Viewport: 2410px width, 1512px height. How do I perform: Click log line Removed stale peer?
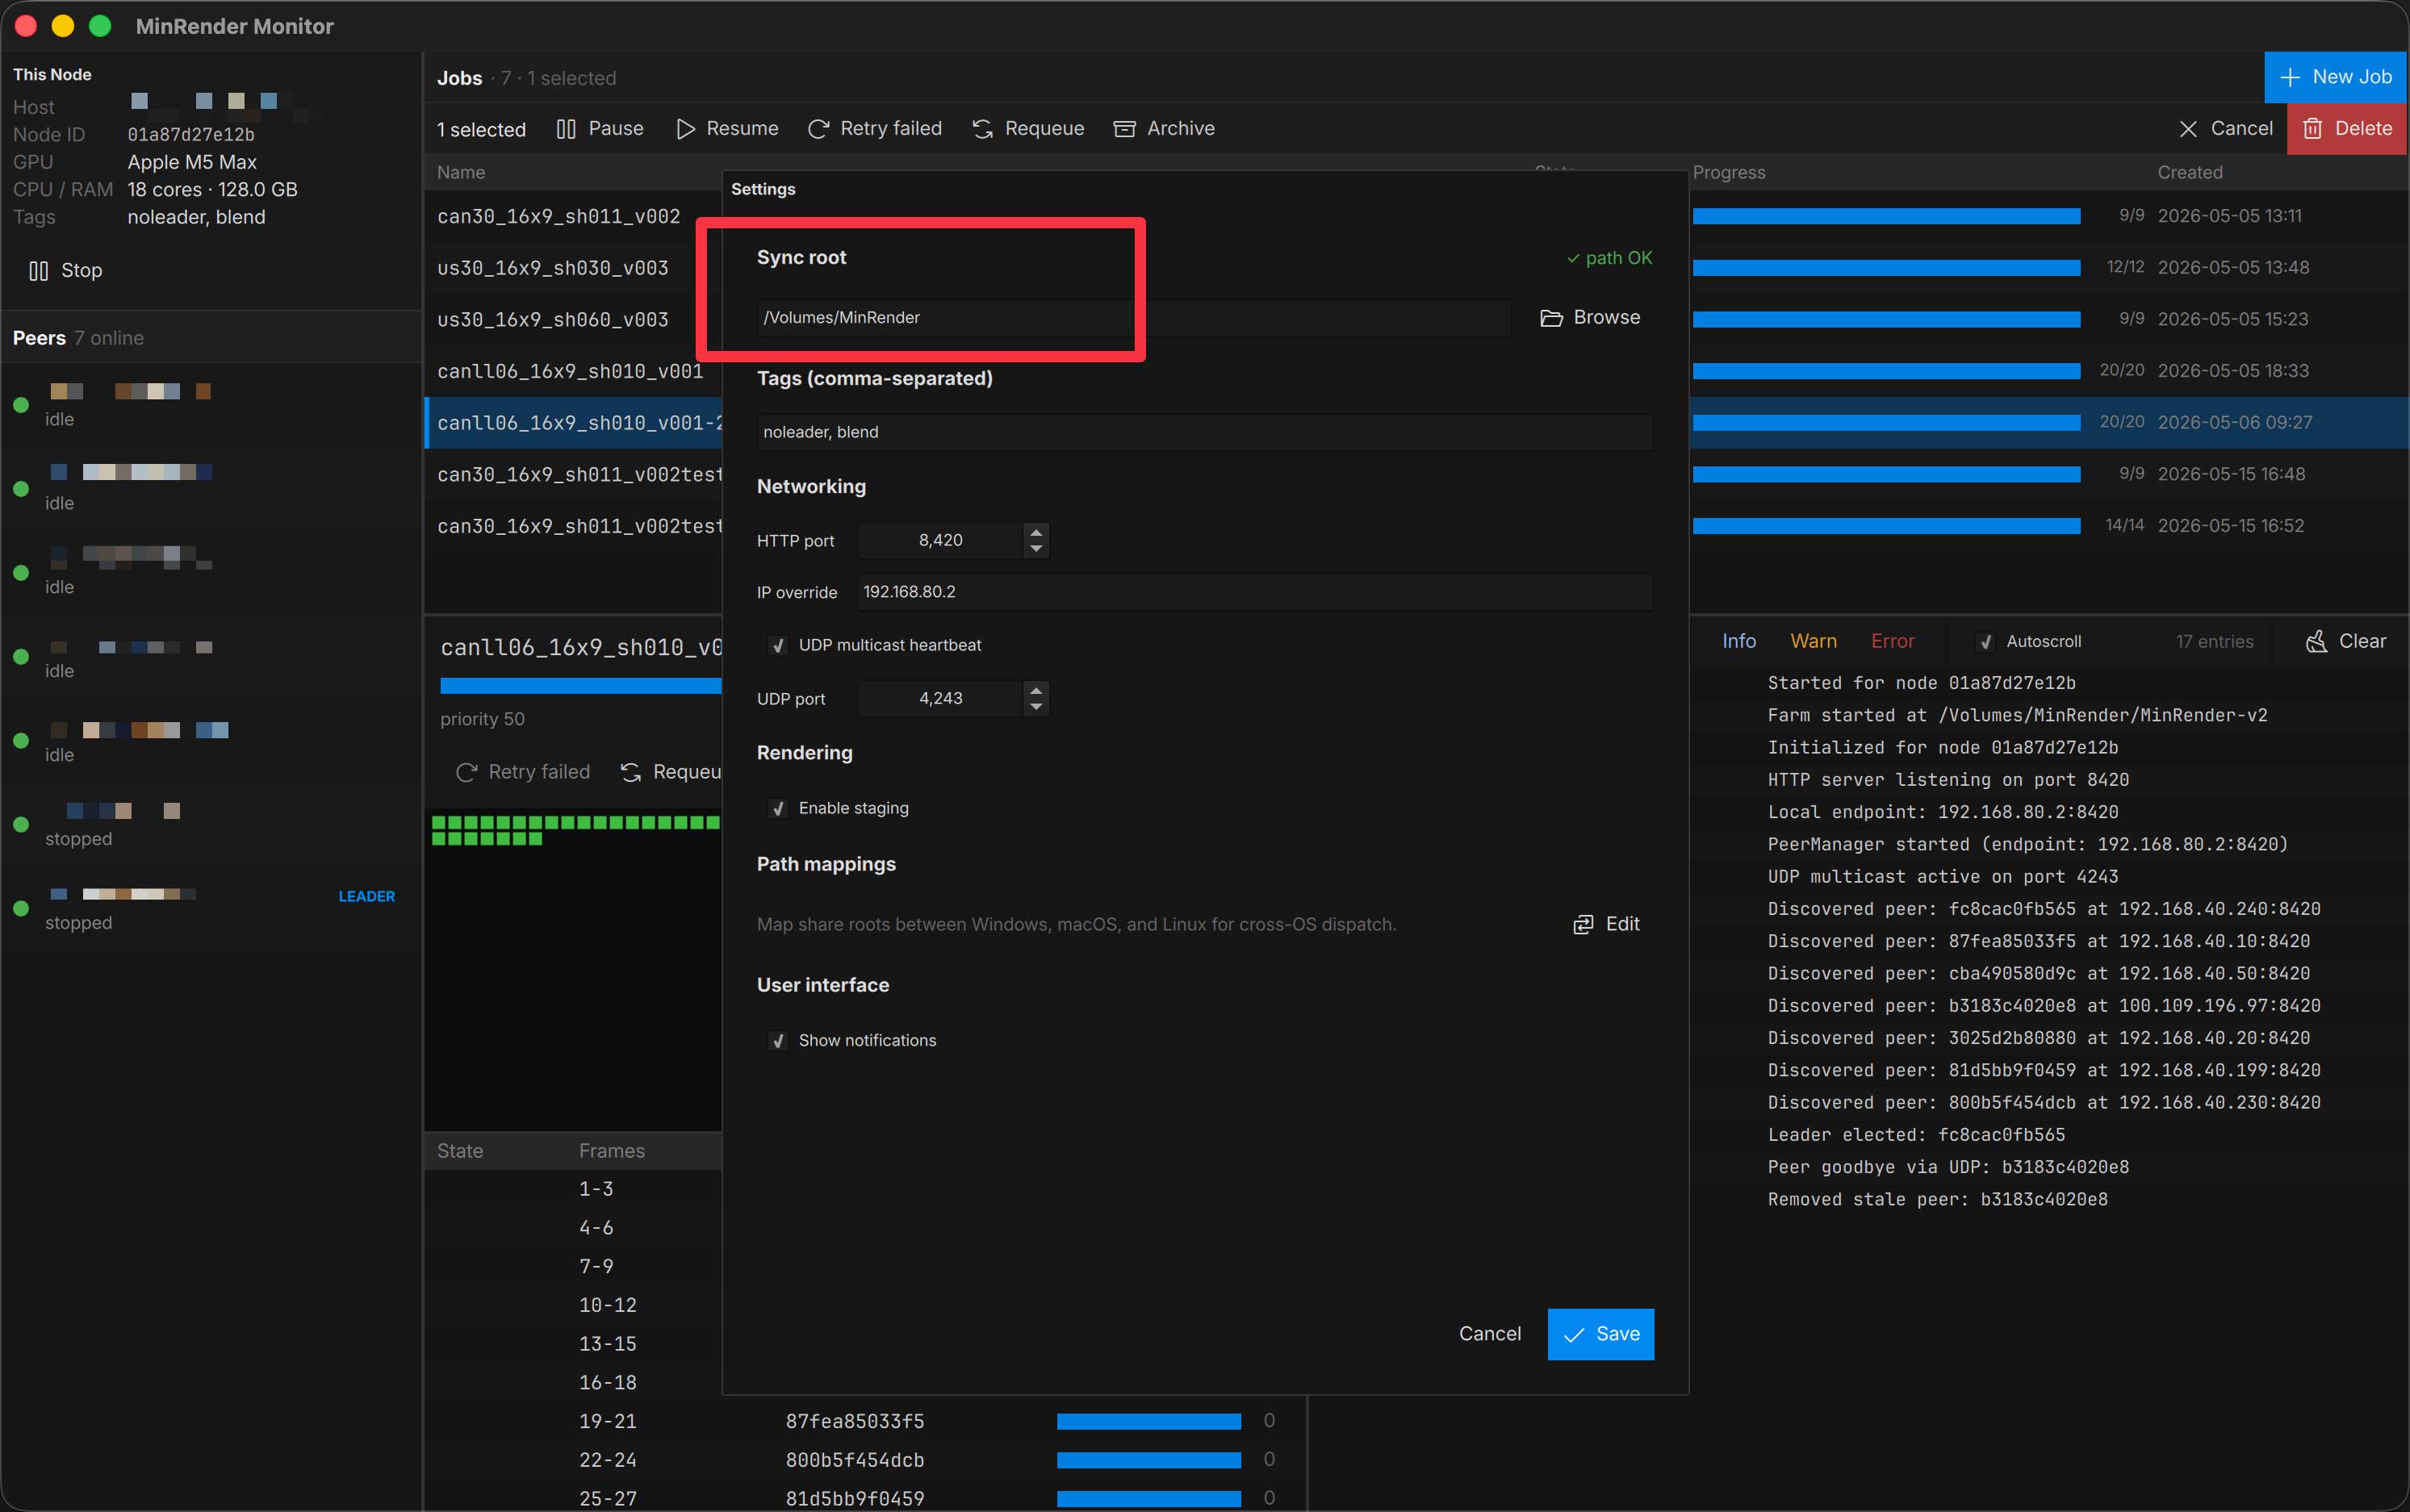[1937, 1199]
